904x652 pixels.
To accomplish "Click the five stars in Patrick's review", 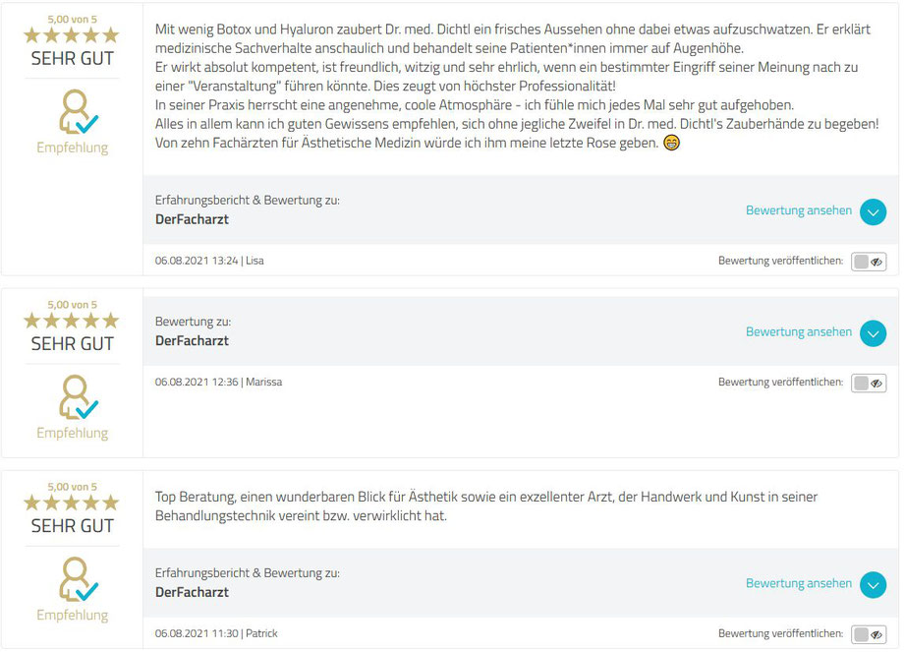I will click(x=72, y=503).
